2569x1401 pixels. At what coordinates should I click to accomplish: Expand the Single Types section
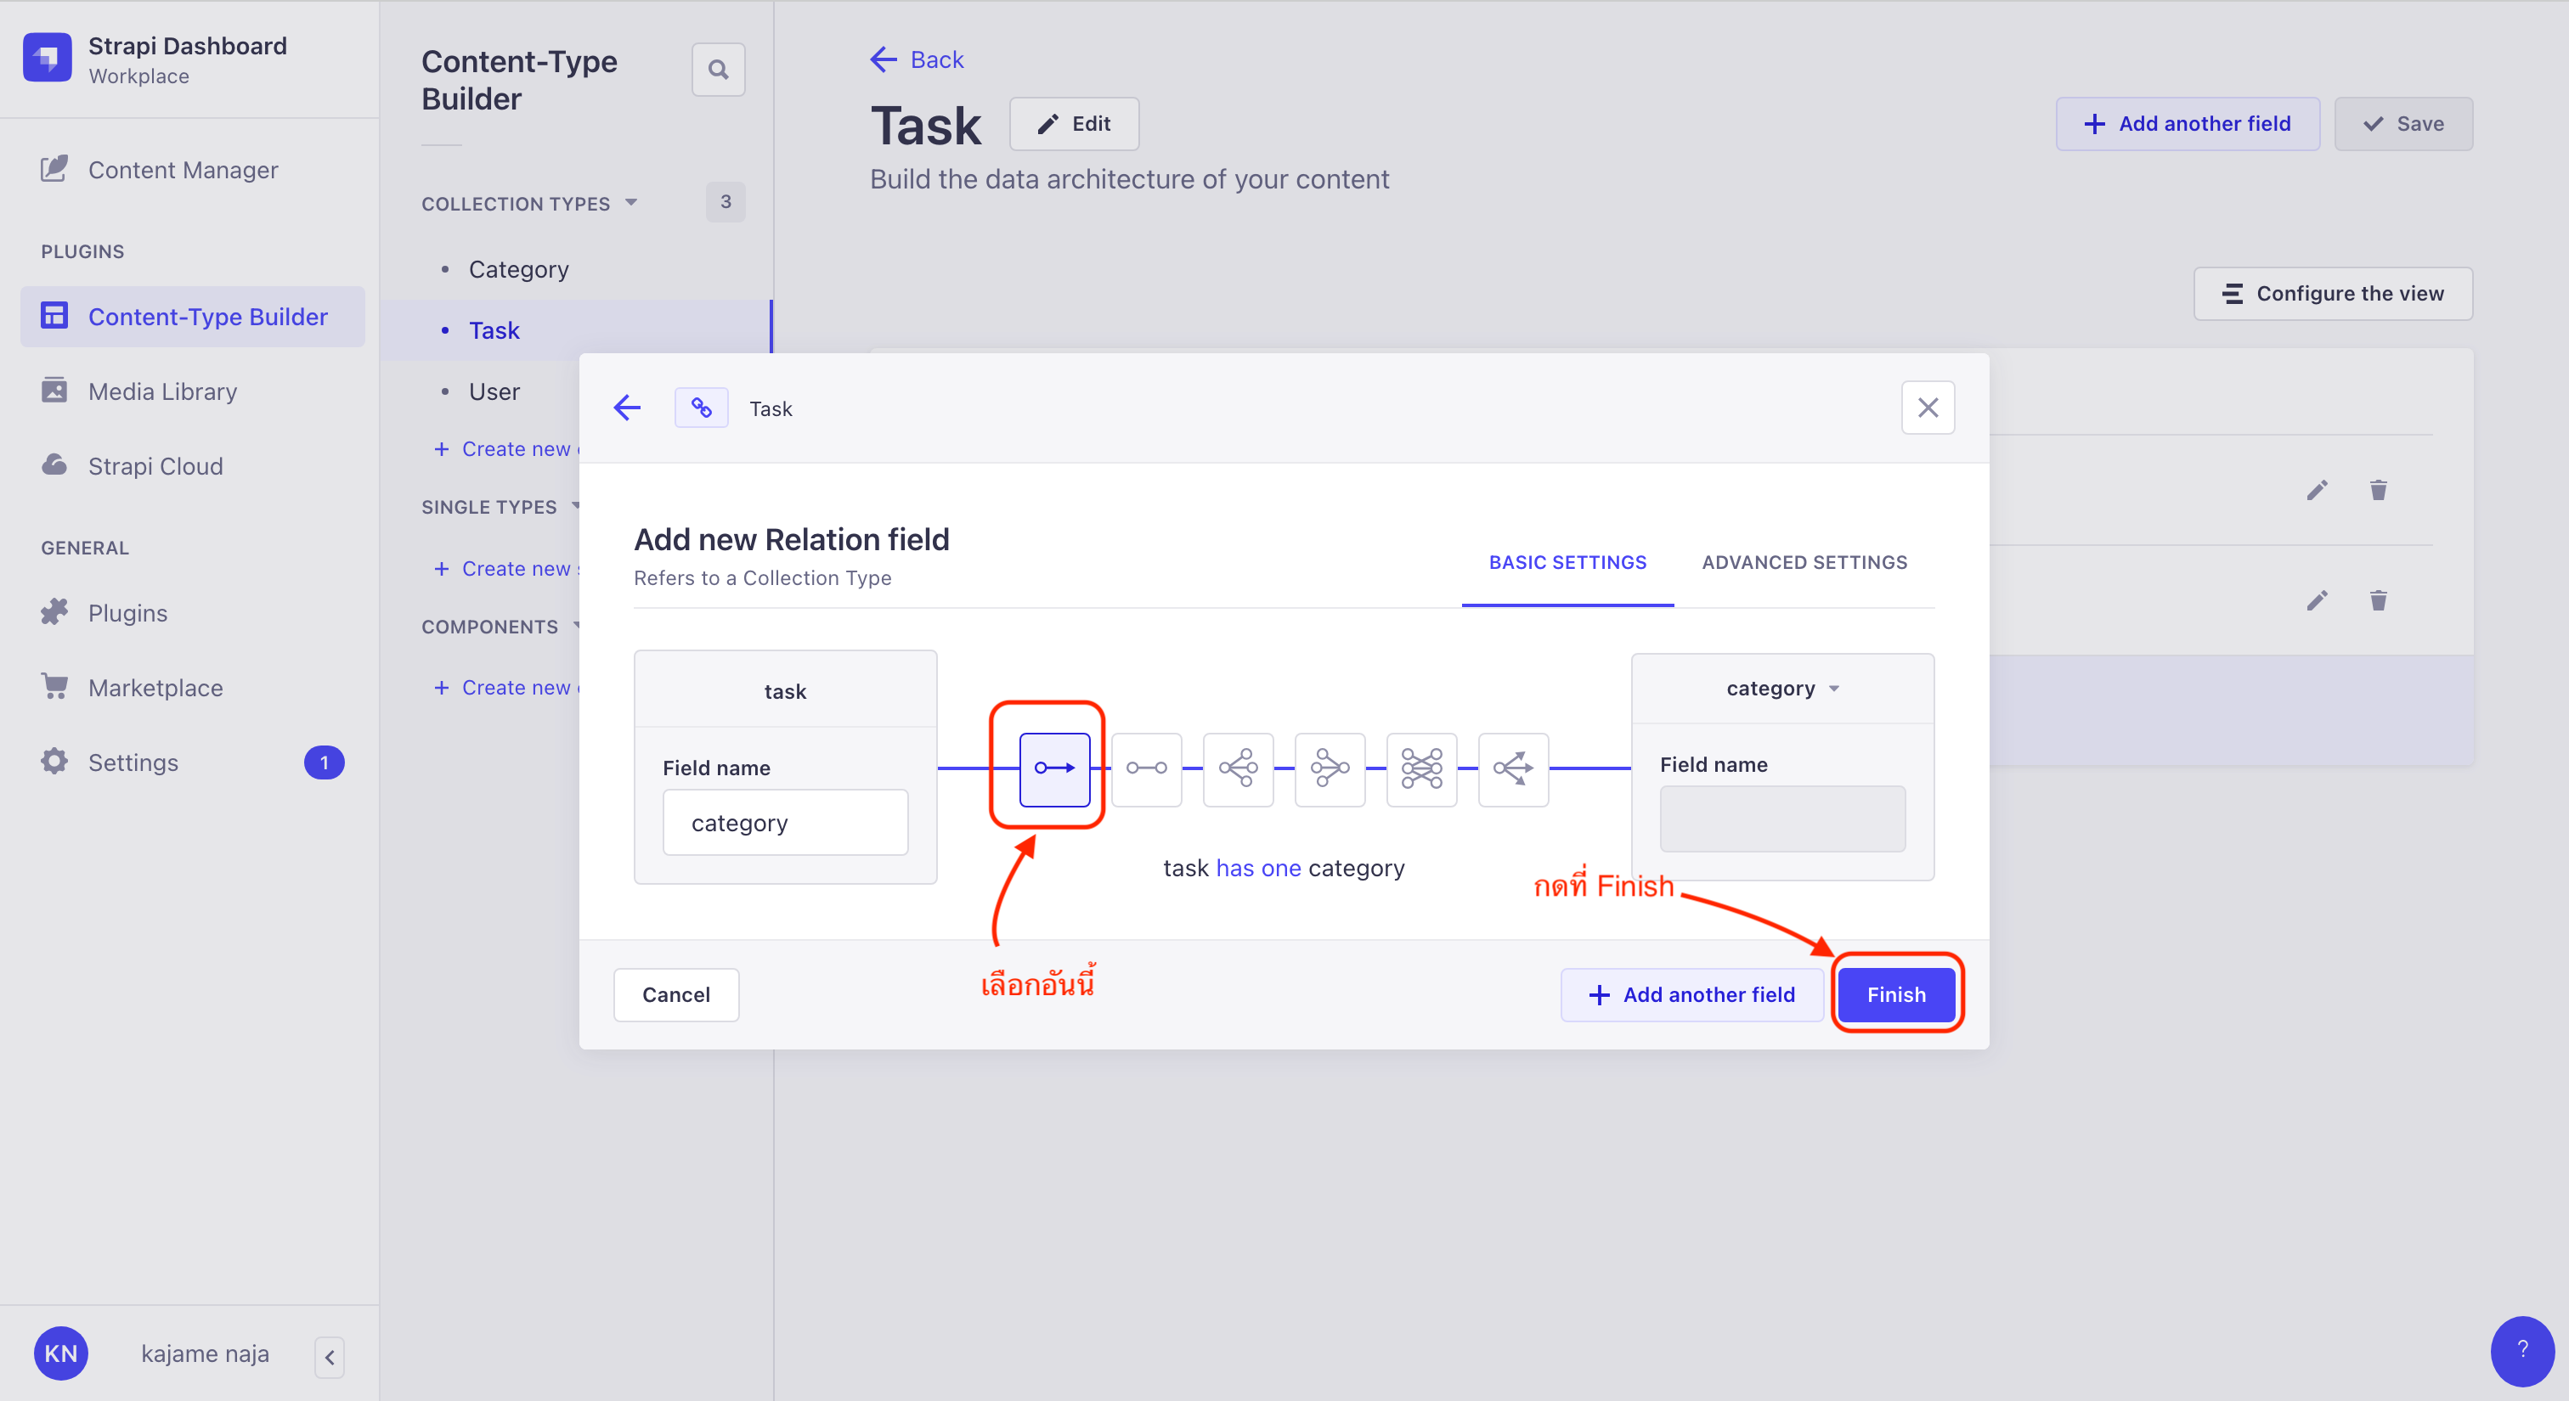coord(500,507)
